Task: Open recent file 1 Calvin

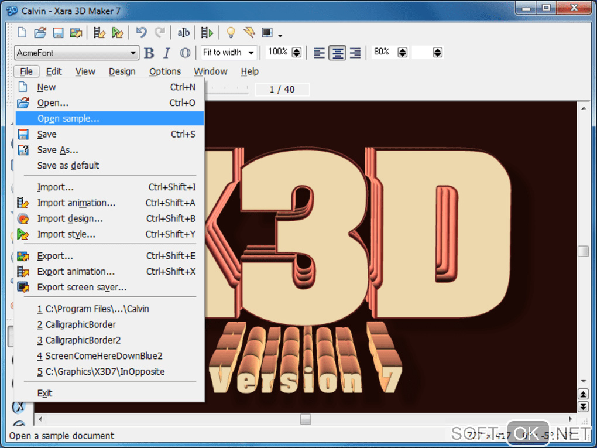Action: 109,309
